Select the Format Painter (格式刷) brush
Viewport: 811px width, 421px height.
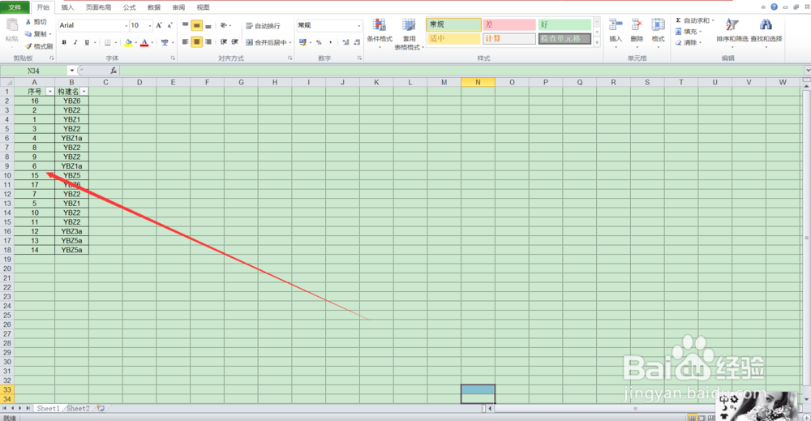click(x=28, y=46)
